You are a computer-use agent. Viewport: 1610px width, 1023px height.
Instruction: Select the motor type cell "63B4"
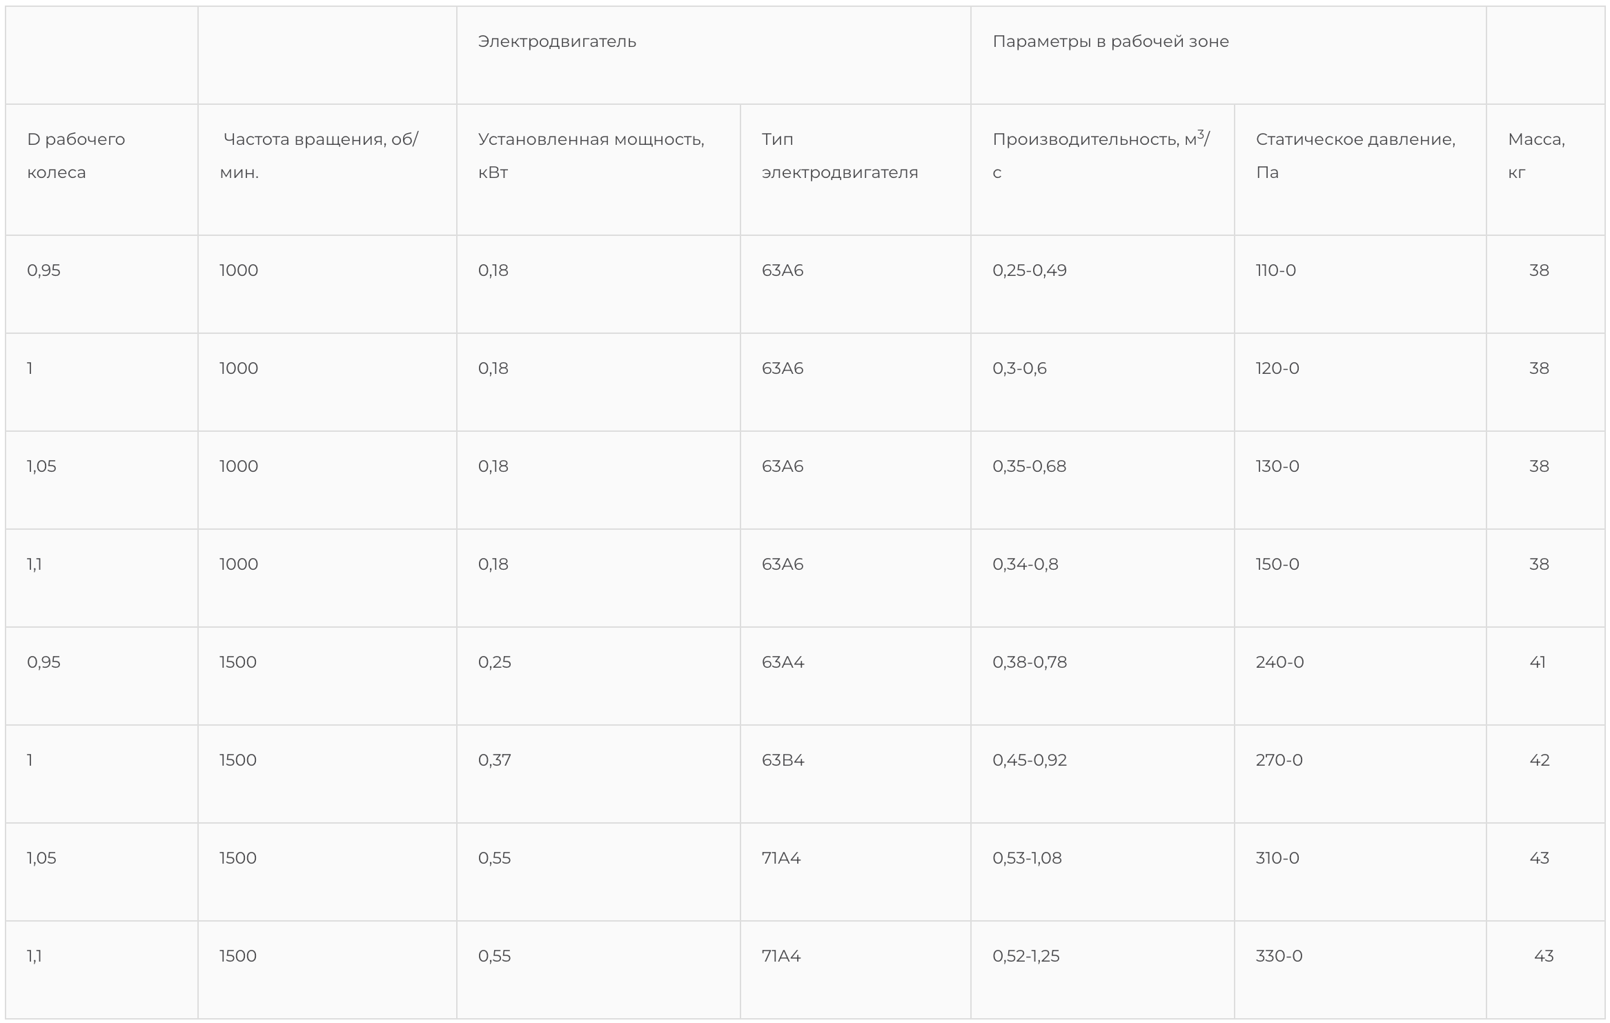pos(783,760)
